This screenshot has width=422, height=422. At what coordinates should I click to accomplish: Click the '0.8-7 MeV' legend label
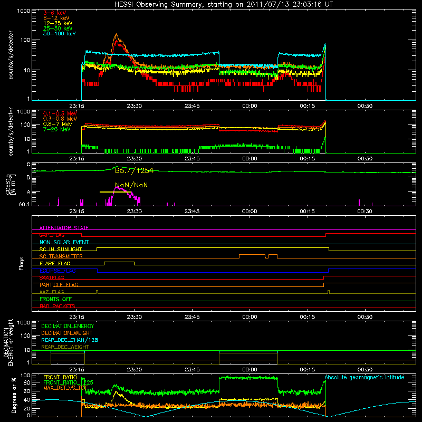click(x=57, y=124)
